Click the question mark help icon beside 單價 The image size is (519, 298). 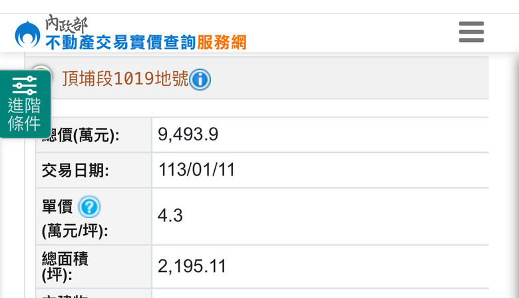pos(89,207)
